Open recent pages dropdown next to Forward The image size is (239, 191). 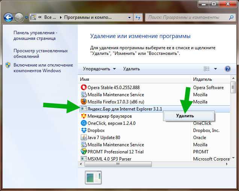pyautogui.click(x=26, y=18)
